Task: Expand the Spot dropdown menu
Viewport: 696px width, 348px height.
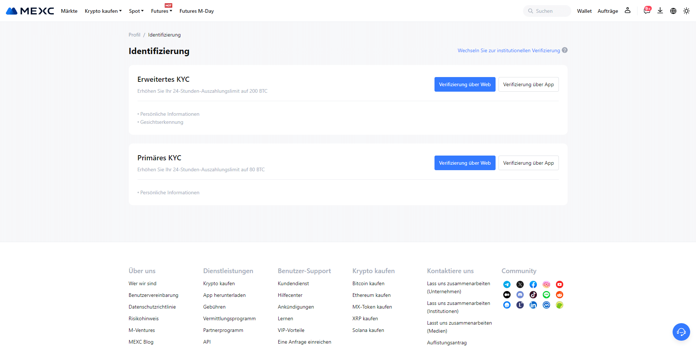Action: tap(136, 11)
